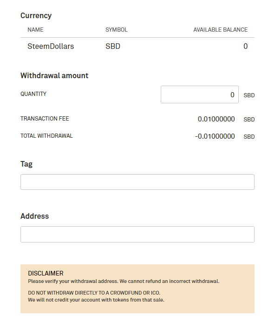Click the total withdrawal amount -0.01000000

point(215,136)
